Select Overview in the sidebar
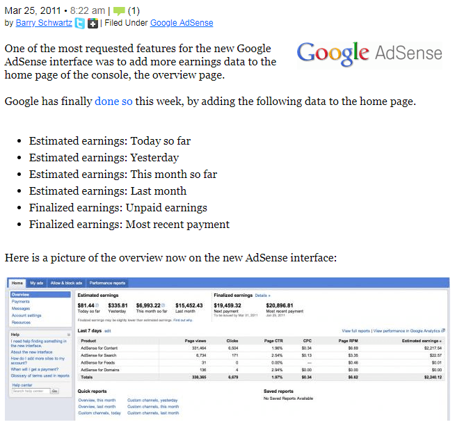Image resolution: width=455 pixels, height=429 pixels. click(40, 295)
